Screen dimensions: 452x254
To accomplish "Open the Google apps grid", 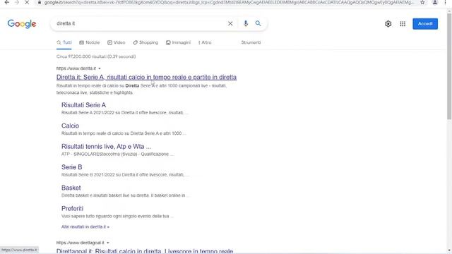I will coord(403,24).
